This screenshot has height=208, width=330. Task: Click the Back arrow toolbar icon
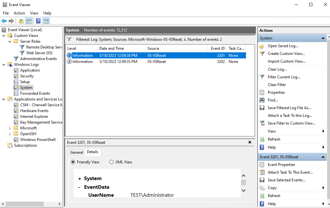click(4, 21)
